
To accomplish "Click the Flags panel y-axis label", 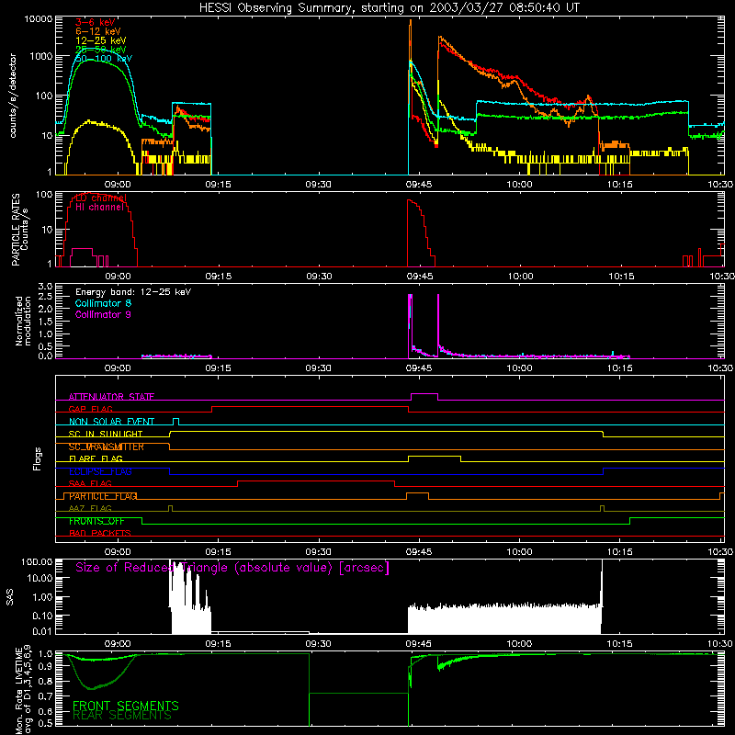I will (x=37, y=458).
